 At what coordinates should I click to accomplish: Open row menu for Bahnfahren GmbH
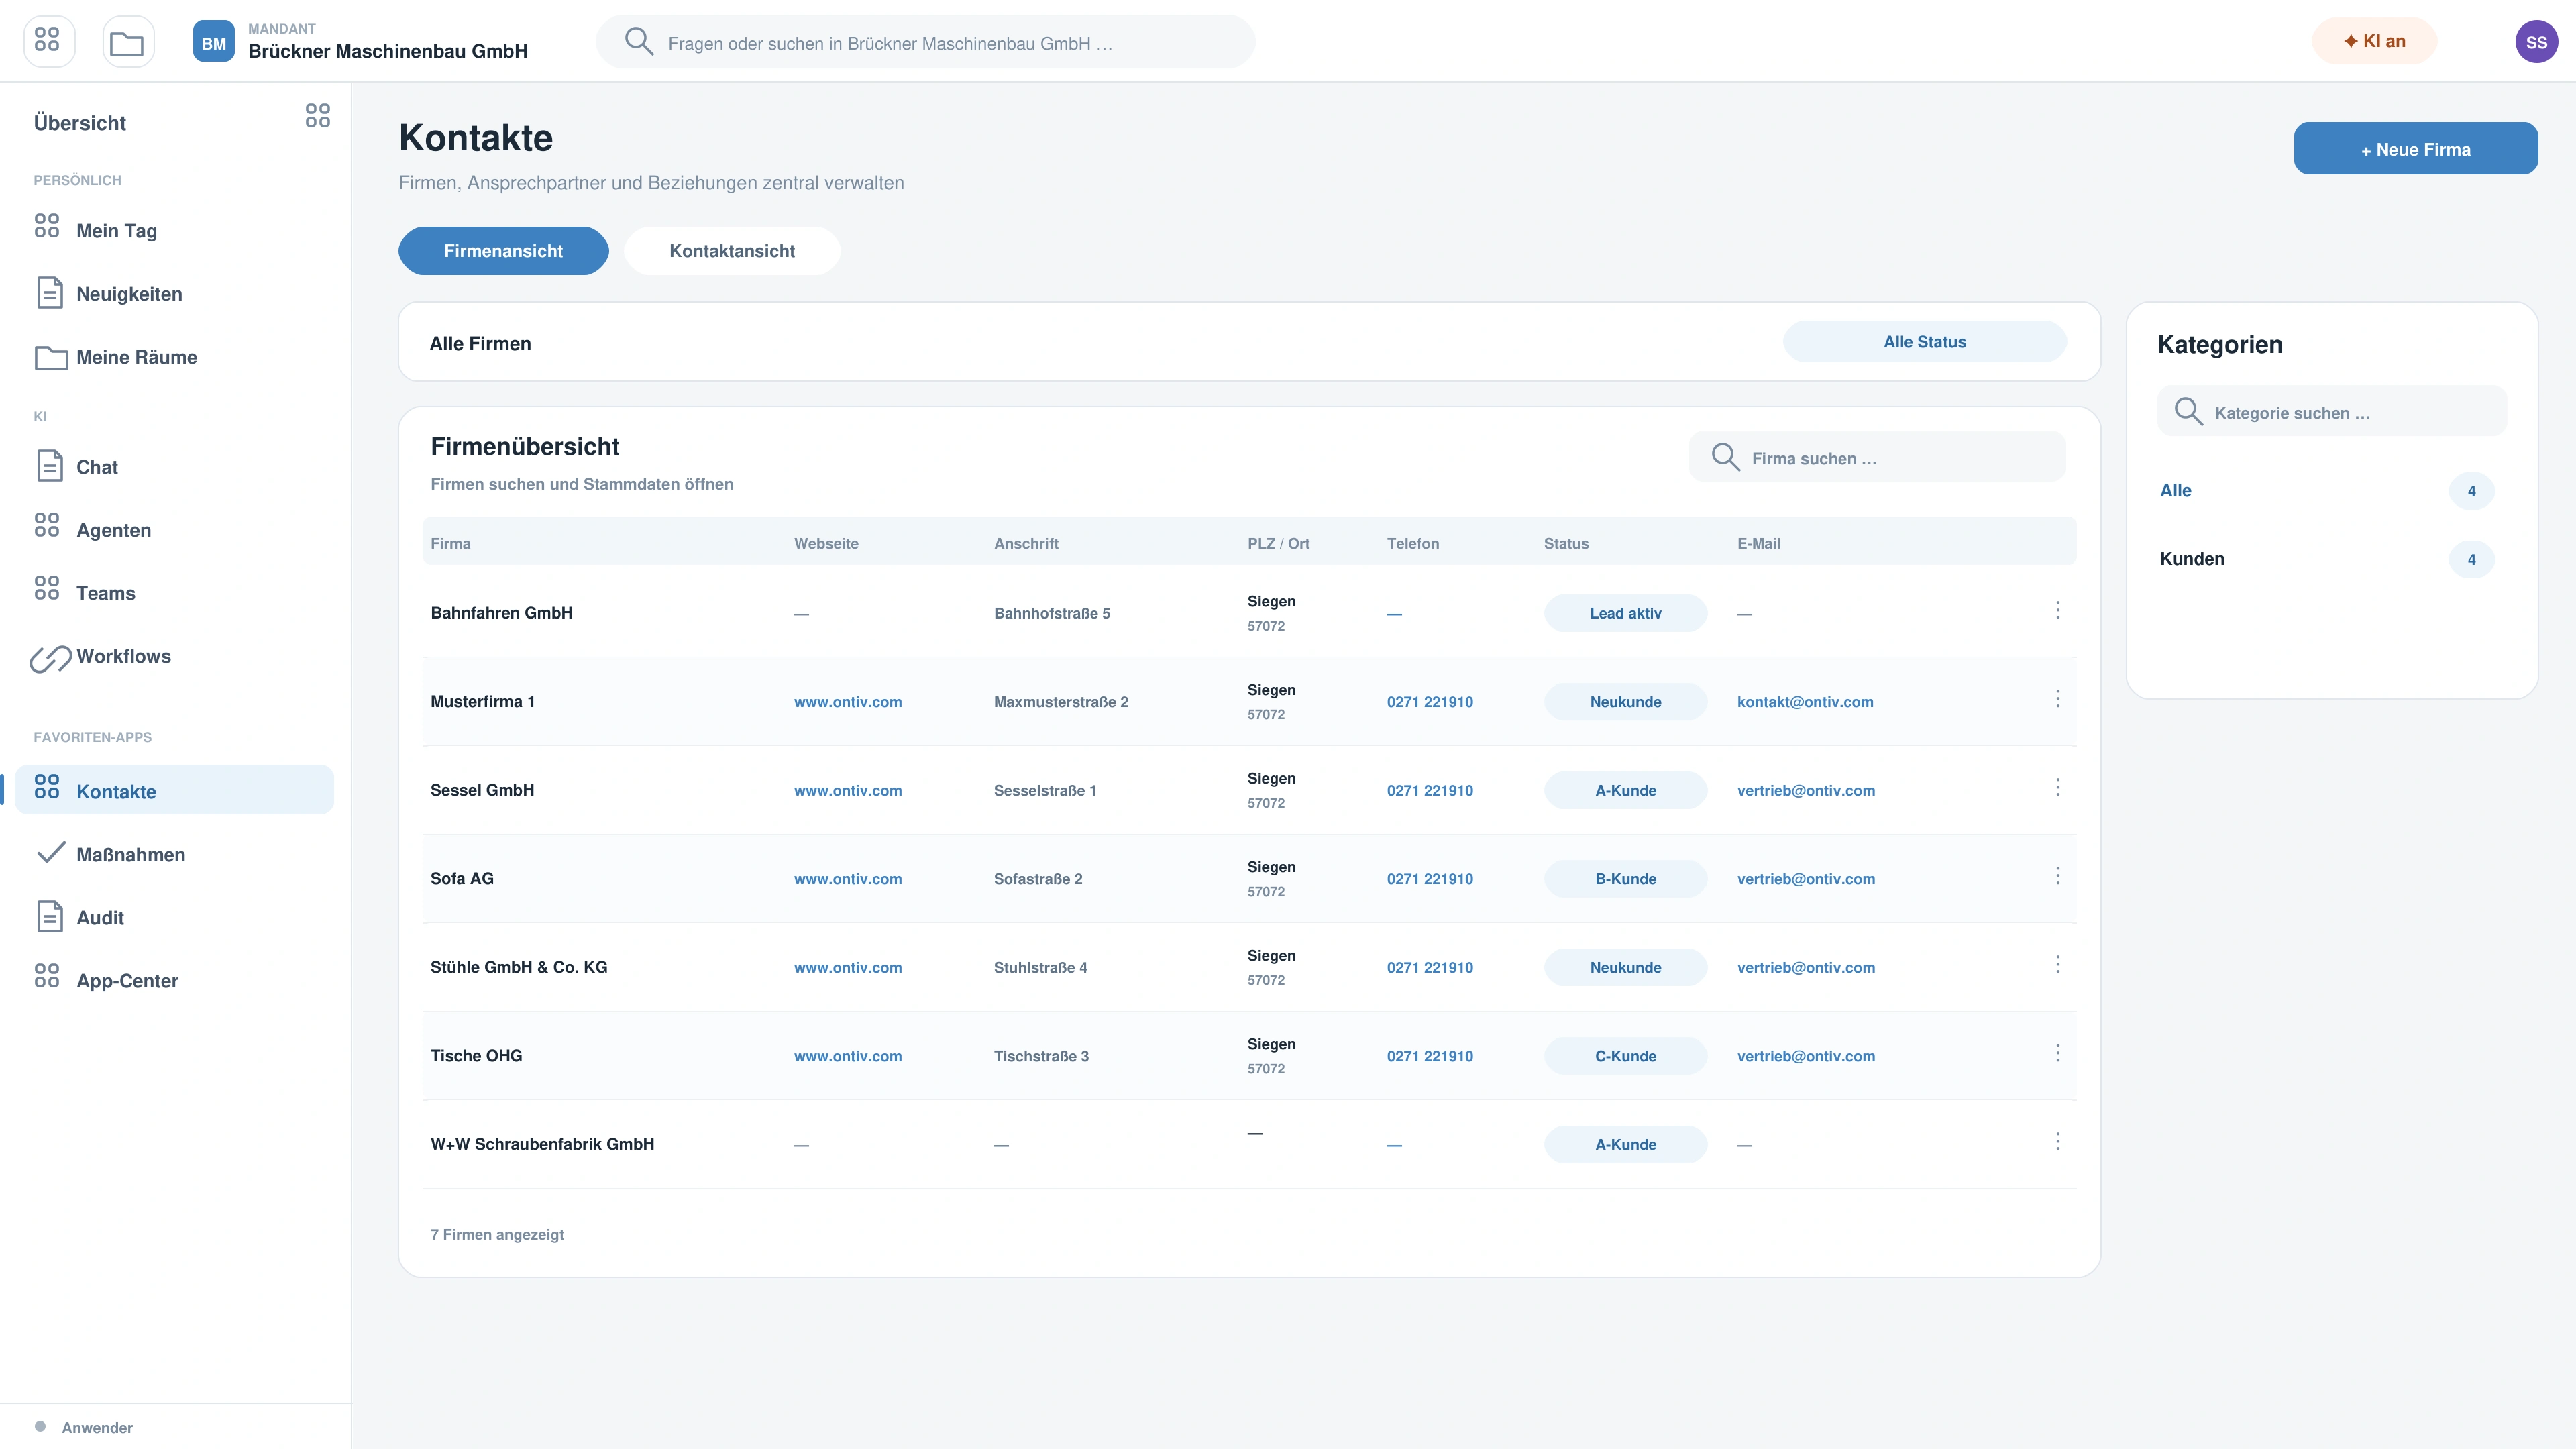[x=2057, y=610]
